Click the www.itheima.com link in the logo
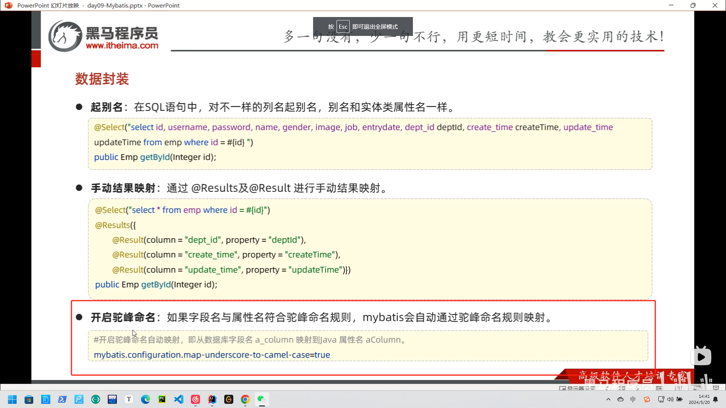This screenshot has height=408, width=726. (122, 45)
